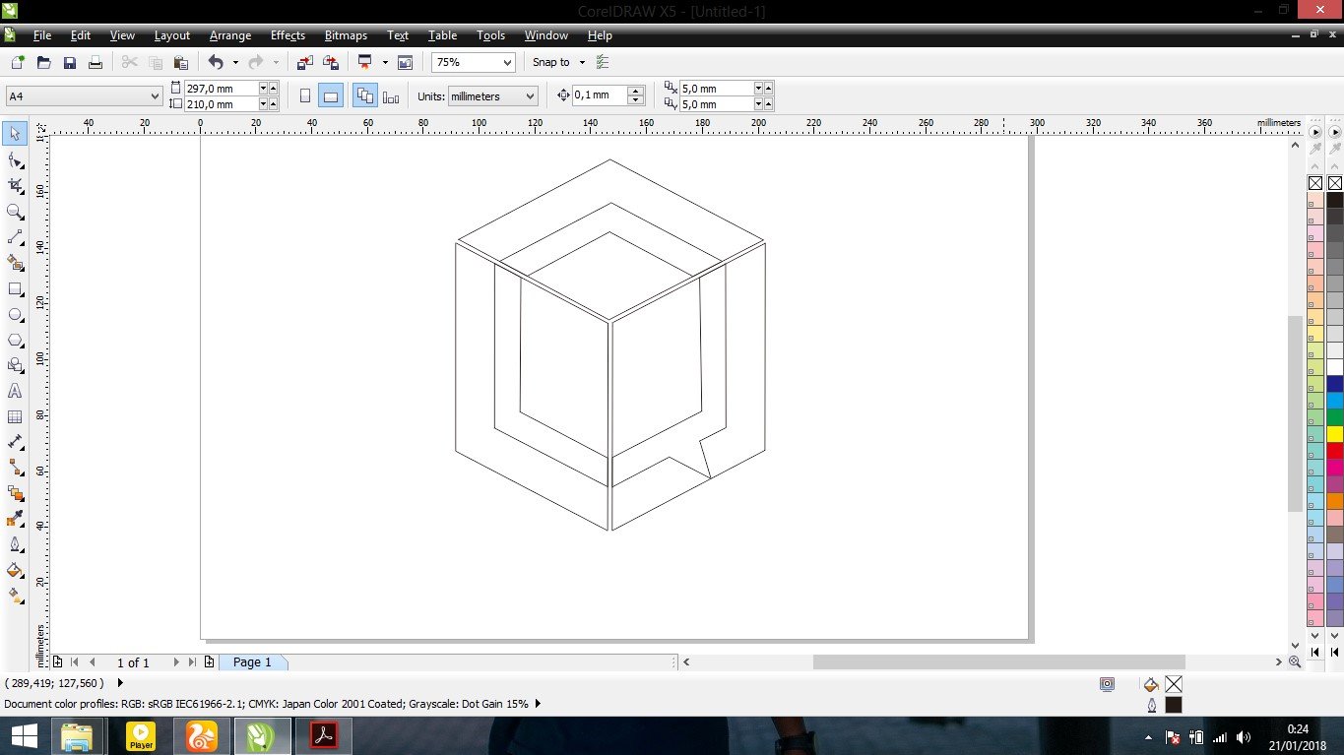Viewport: 1344px width, 755px height.
Task: Expand the Units millimeters dropdown
Action: pyautogui.click(x=530, y=96)
